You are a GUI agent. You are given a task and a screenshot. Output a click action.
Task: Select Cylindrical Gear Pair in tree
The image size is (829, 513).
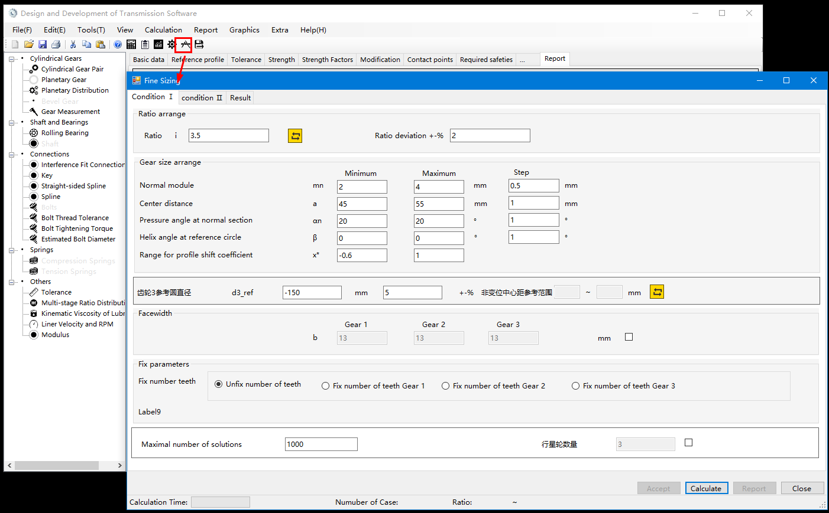click(72, 69)
